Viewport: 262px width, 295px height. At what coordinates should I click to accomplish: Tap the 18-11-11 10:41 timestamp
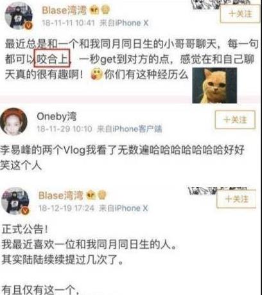tap(69, 22)
